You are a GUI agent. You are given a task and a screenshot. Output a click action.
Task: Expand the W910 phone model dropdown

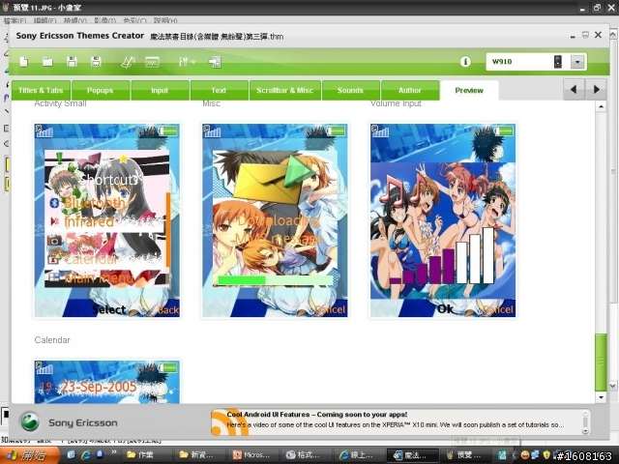577,62
